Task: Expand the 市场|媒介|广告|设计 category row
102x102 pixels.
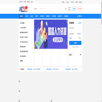Action: (26, 37)
